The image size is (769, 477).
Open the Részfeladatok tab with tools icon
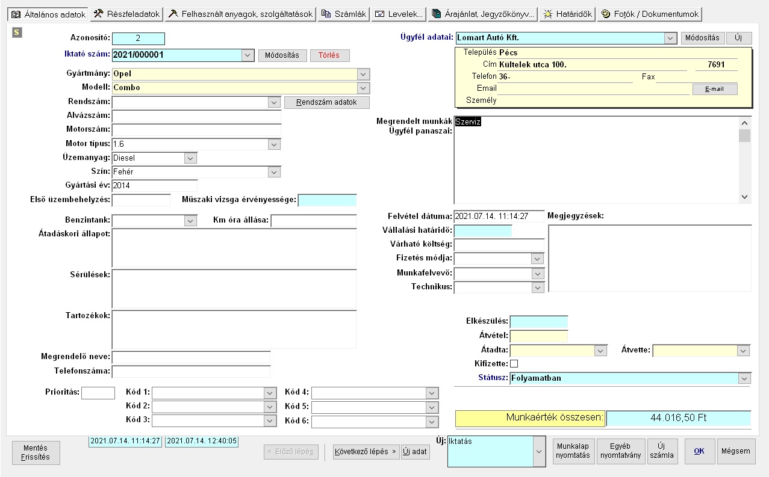126,14
